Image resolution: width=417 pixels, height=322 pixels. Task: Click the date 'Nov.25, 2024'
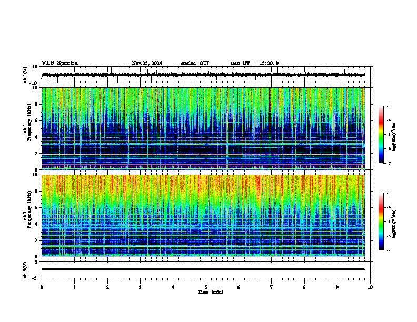tap(147, 63)
